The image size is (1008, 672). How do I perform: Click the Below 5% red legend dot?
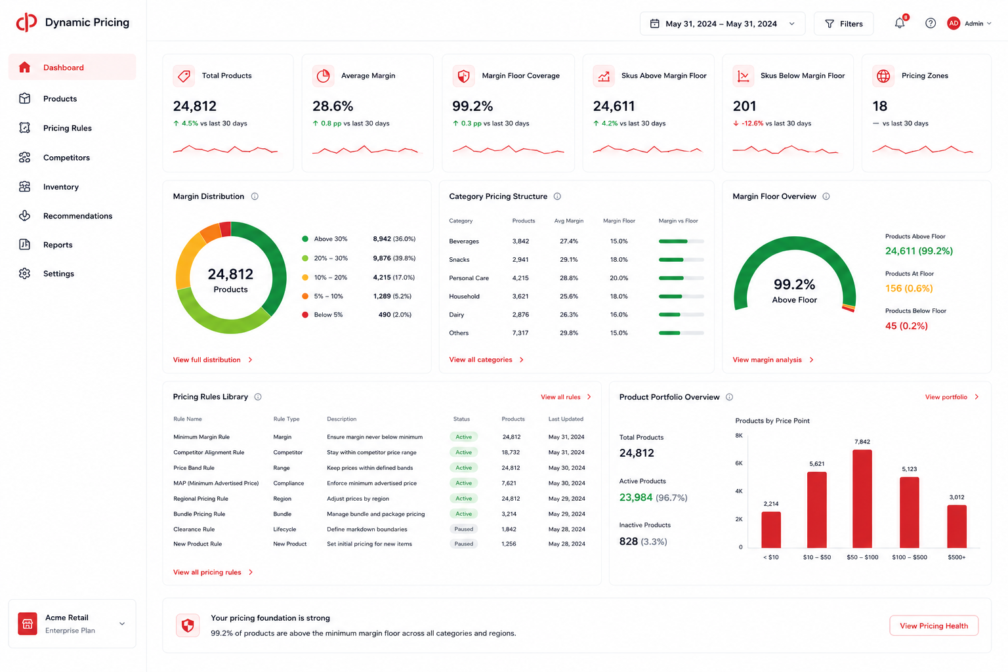(x=305, y=315)
